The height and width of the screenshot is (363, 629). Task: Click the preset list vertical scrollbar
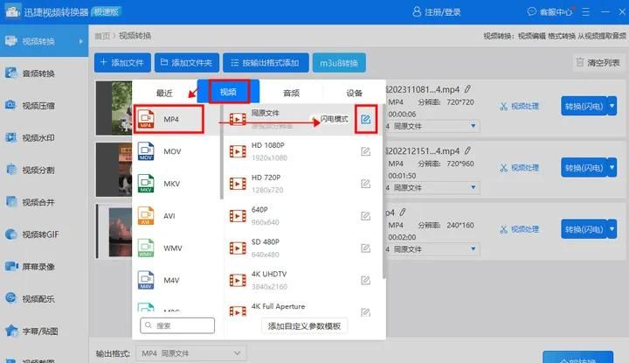[384, 191]
